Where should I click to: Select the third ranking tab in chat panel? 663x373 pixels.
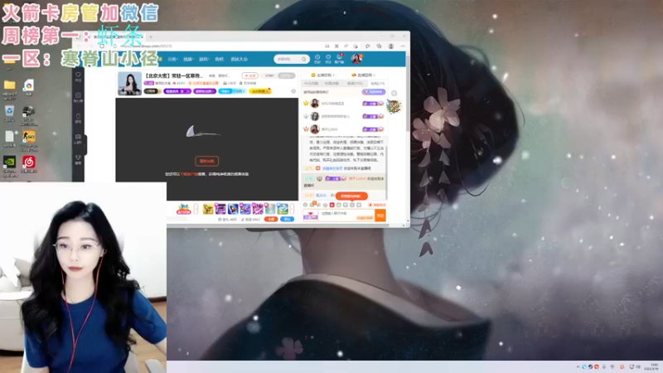355,84
